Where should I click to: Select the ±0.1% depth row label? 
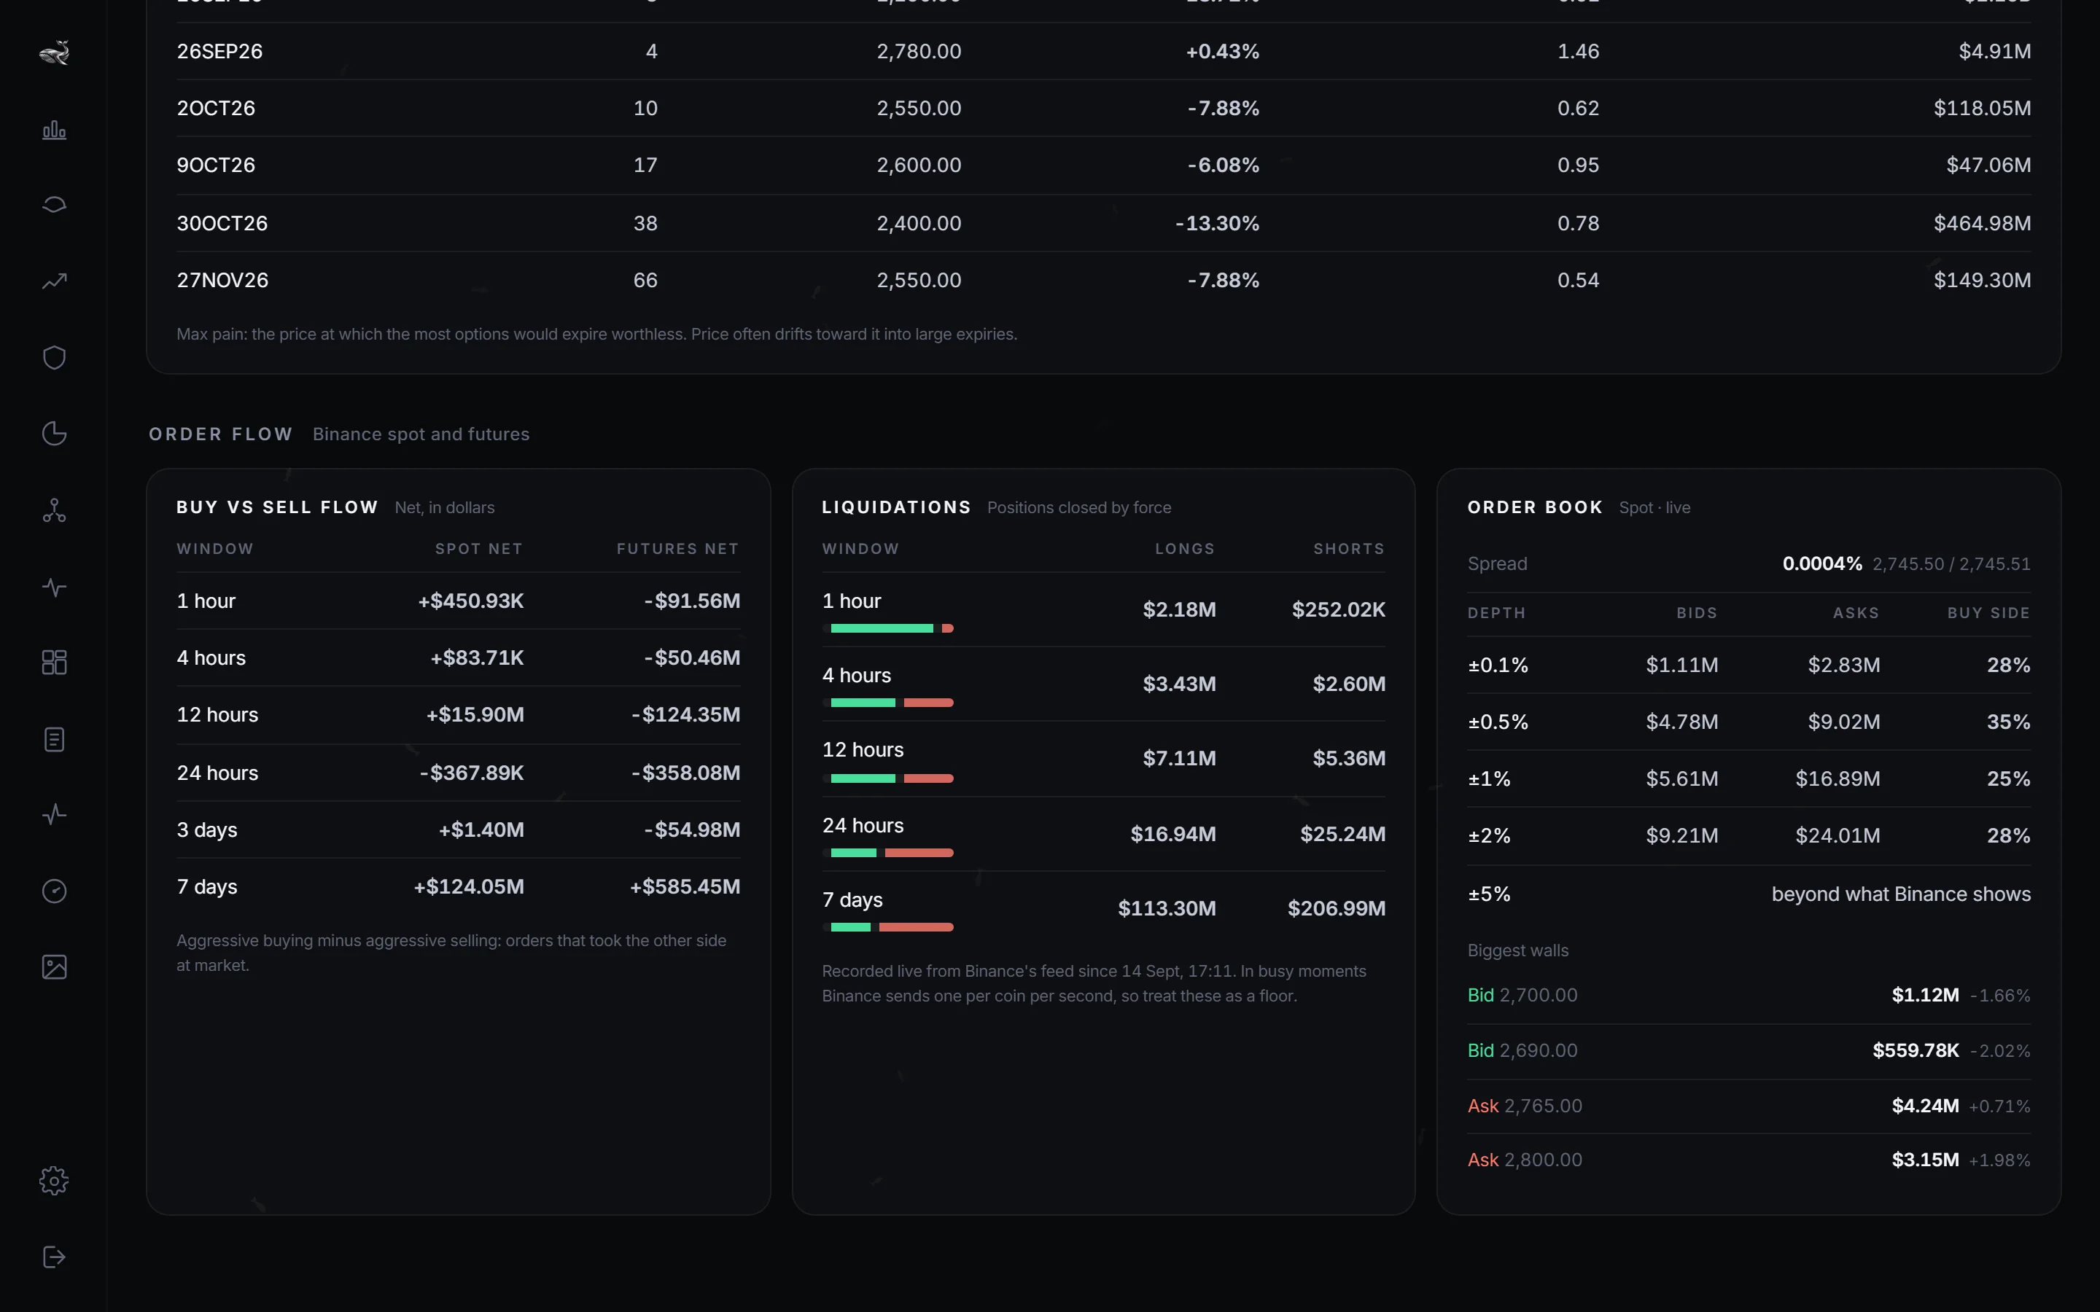point(1498,665)
